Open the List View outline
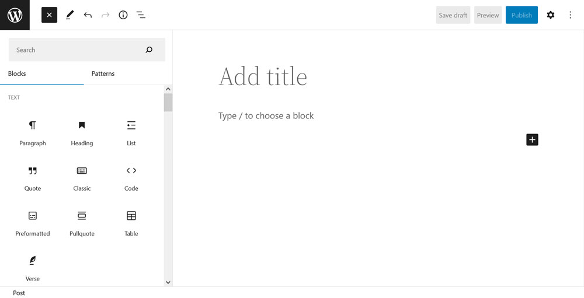Screen dimensions: 584x298 coord(141,15)
